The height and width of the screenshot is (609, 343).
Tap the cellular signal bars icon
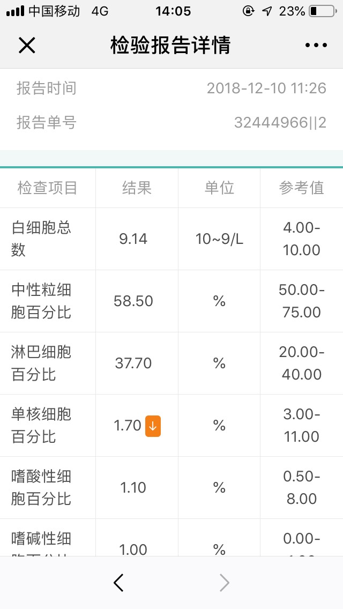coord(15,11)
